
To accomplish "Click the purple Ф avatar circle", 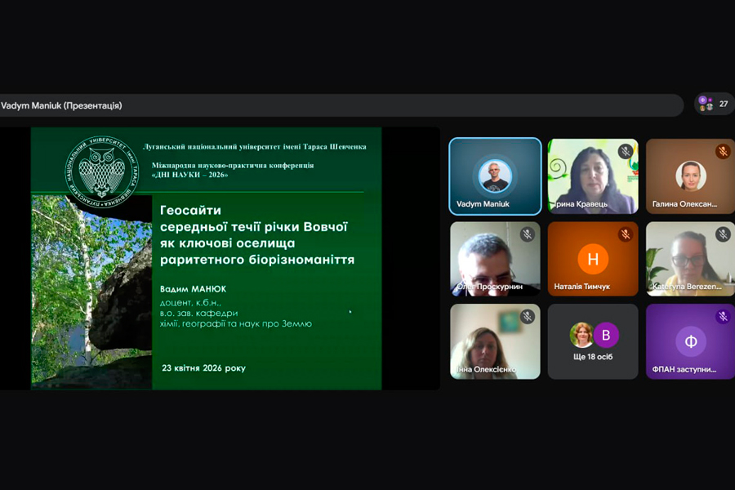I will point(690,341).
